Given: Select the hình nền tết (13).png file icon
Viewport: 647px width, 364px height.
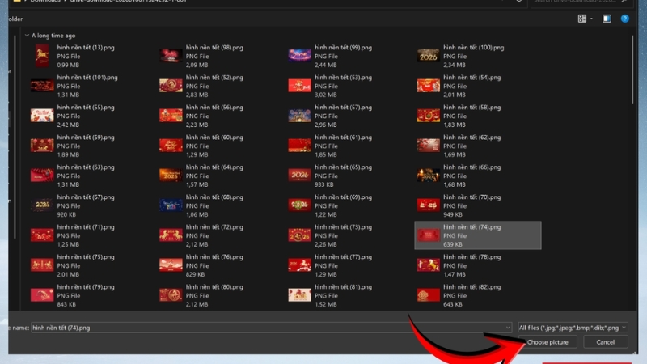Looking at the screenshot, I should point(42,55).
